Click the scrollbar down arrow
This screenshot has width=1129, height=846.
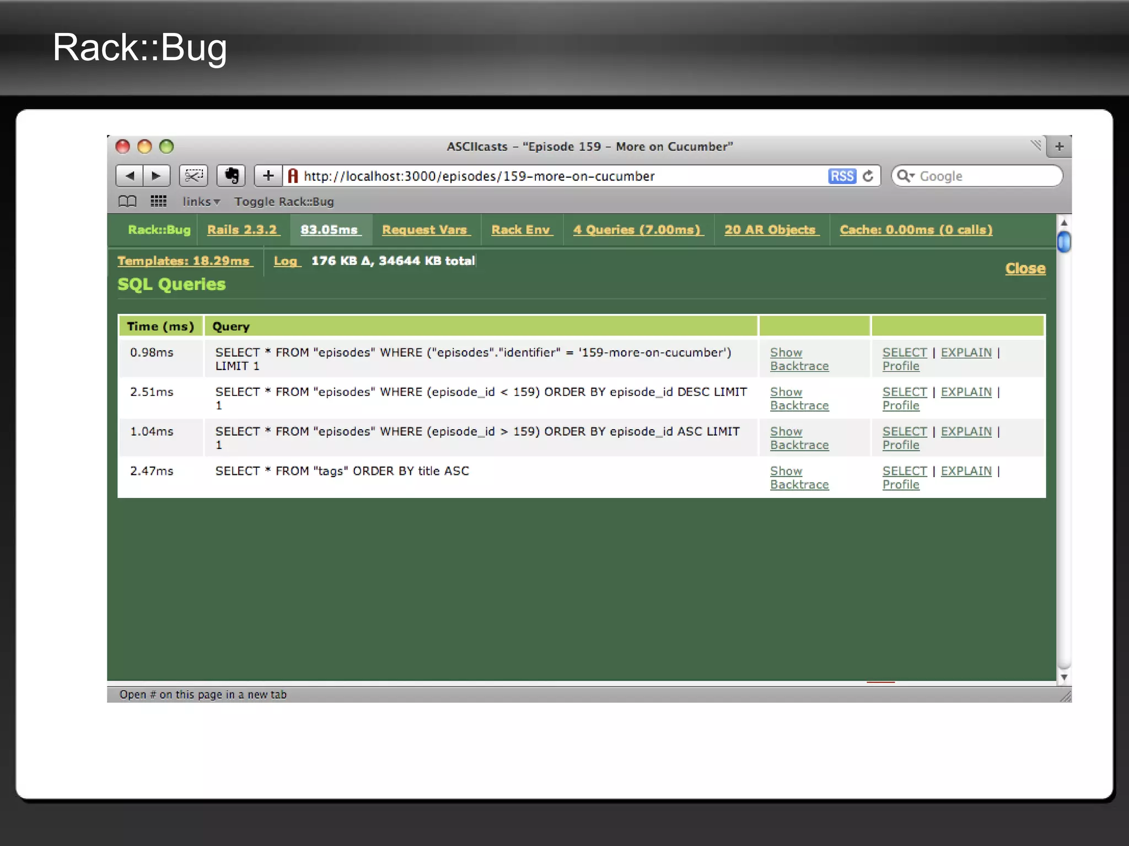tap(1064, 677)
